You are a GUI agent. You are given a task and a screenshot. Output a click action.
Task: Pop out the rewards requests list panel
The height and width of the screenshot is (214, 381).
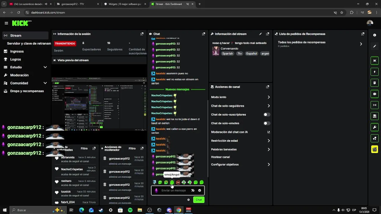pos(363,34)
